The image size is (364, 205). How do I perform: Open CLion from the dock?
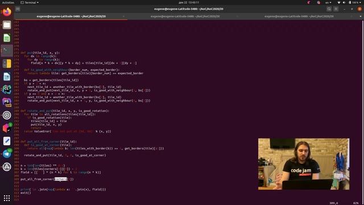click(7, 89)
